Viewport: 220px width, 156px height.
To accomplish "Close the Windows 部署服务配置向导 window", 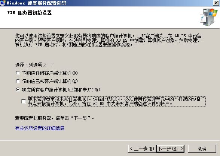I will click(x=216, y=3).
